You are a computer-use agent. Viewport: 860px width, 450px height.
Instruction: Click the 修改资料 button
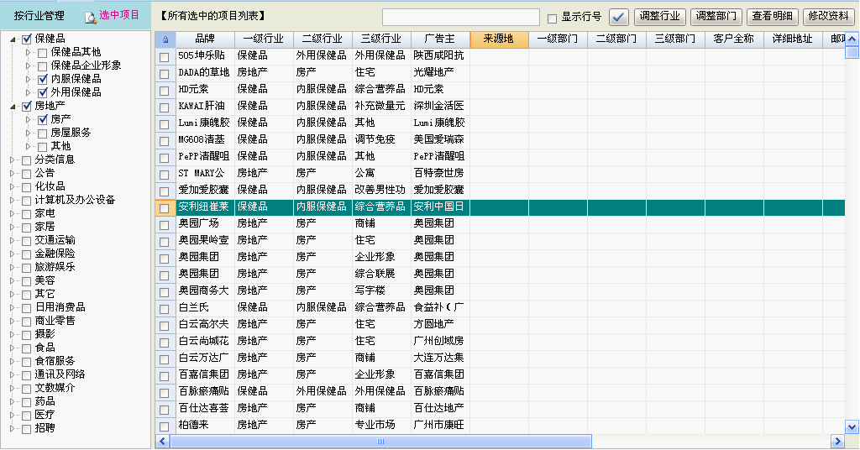828,17
